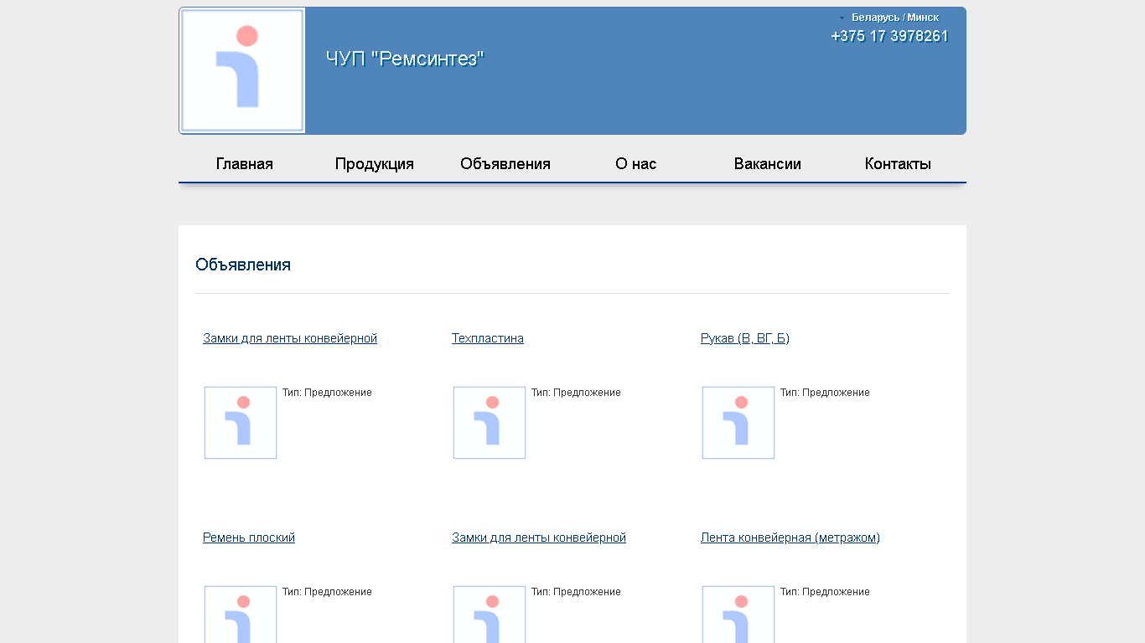
Task: Go to the Главная menu item
Action: (x=245, y=164)
